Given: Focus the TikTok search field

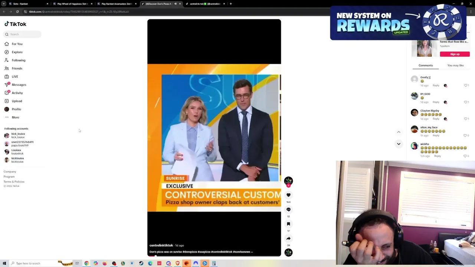Looking at the screenshot, I should (x=23, y=34).
